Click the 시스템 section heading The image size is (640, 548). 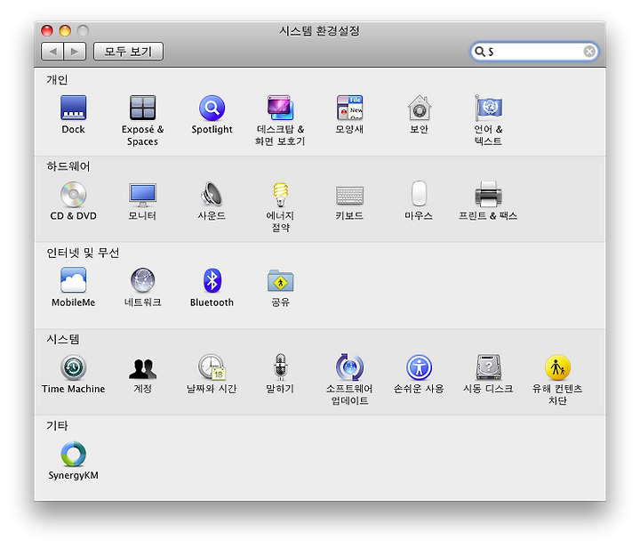pyautogui.click(x=63, y=339)
